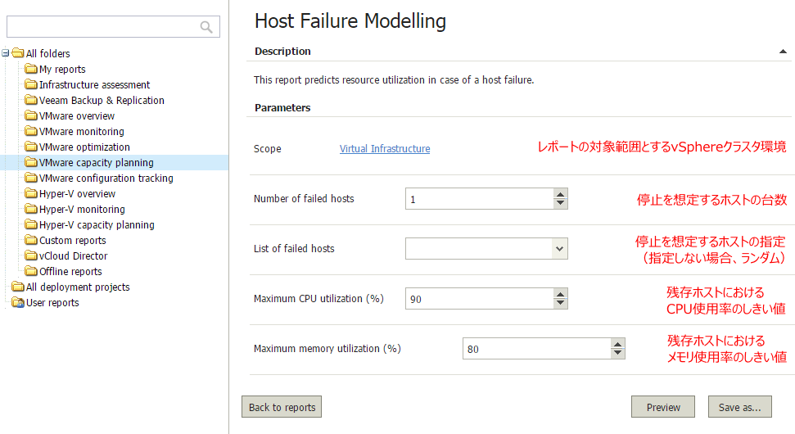
Task: Select VMware optimization in the tree
Action: pos(84,147)
